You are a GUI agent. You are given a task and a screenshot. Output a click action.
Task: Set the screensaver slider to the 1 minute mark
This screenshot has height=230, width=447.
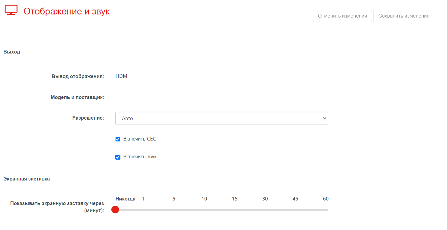(143, 199)
